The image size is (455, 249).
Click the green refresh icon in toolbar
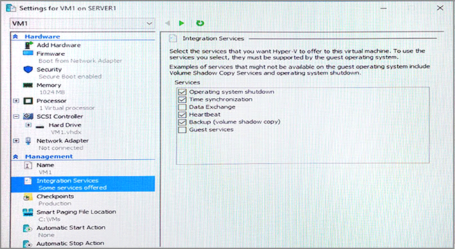[200, 23]
